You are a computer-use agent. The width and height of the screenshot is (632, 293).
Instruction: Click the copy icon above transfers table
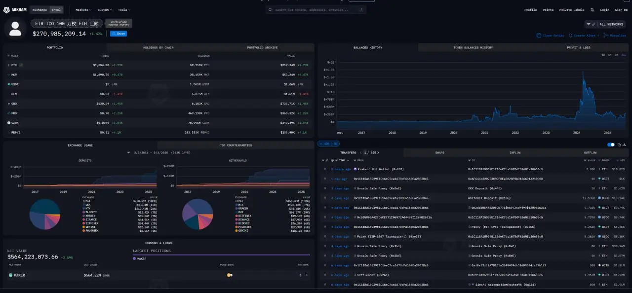[620, 145]
